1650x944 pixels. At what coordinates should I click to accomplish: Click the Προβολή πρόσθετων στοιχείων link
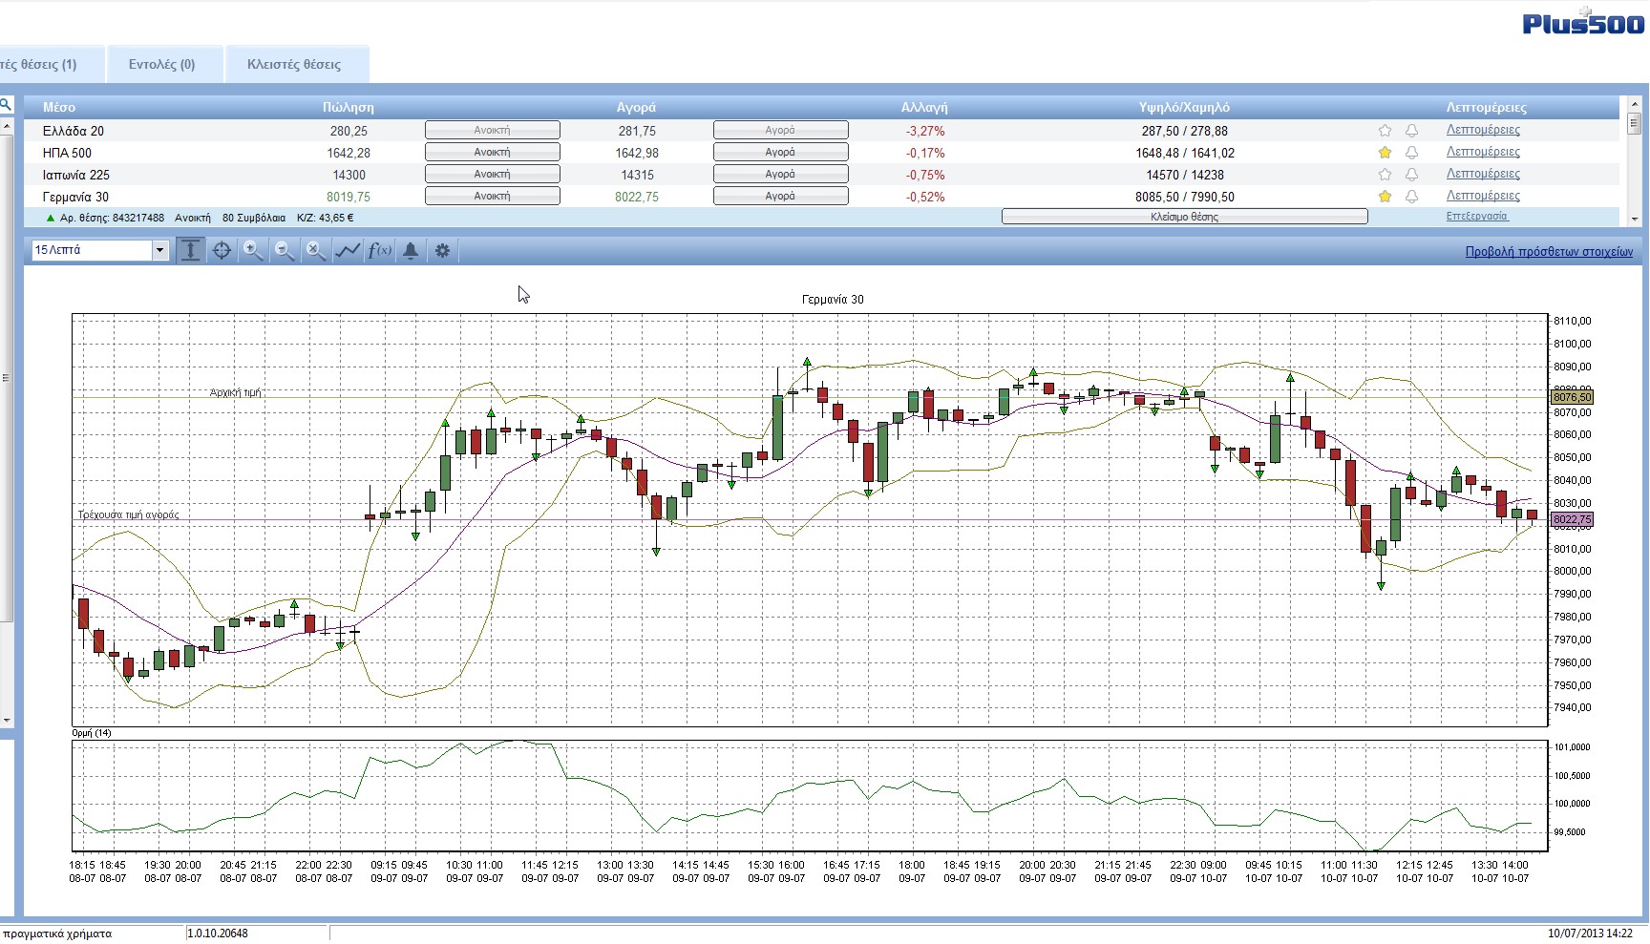[1549, 252]
